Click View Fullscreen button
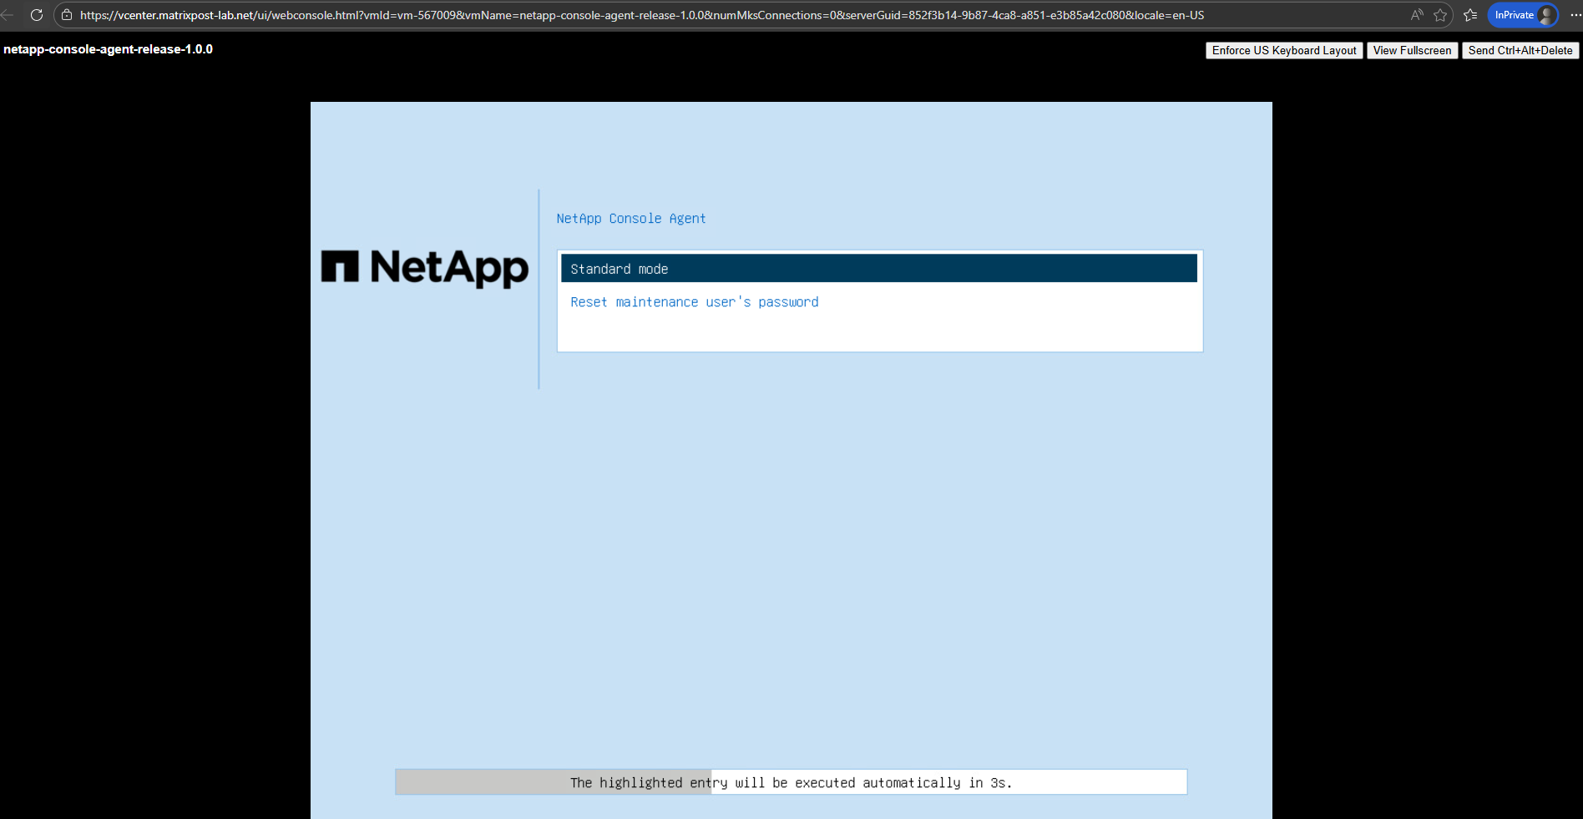This screenshot has width=1583, height=819. pos(1412,51)
